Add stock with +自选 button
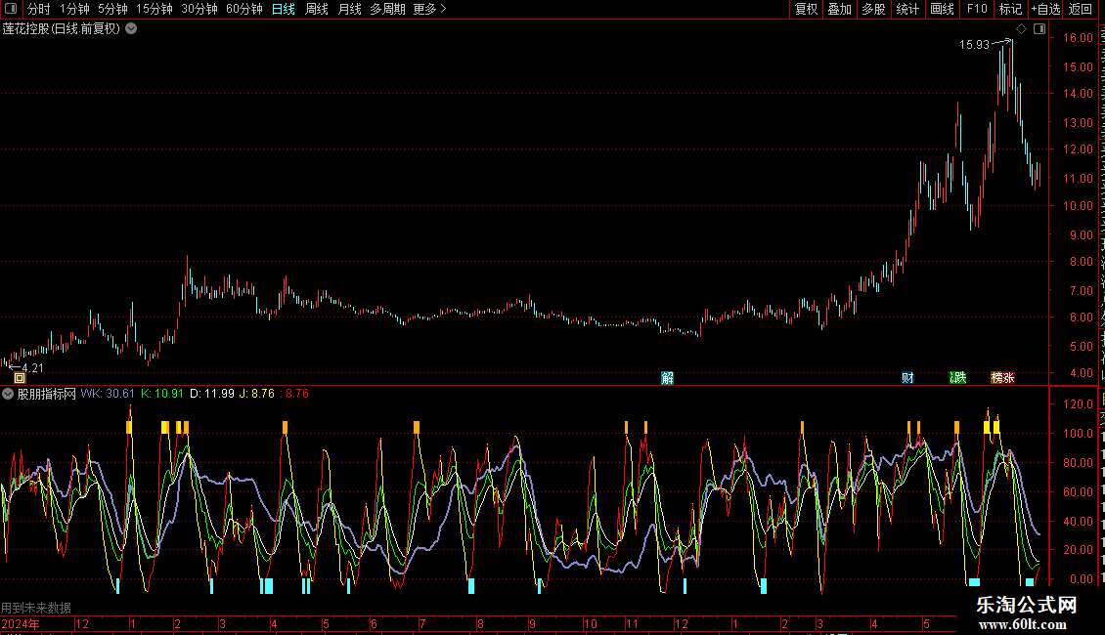 pyautogui.click(x=1045, y=9)
